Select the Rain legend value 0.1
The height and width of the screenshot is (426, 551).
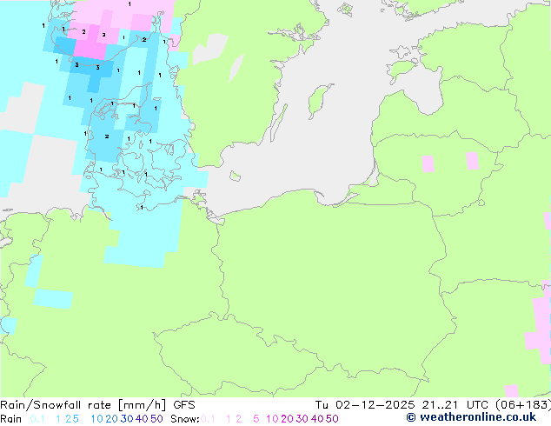(x=37, y=419)
